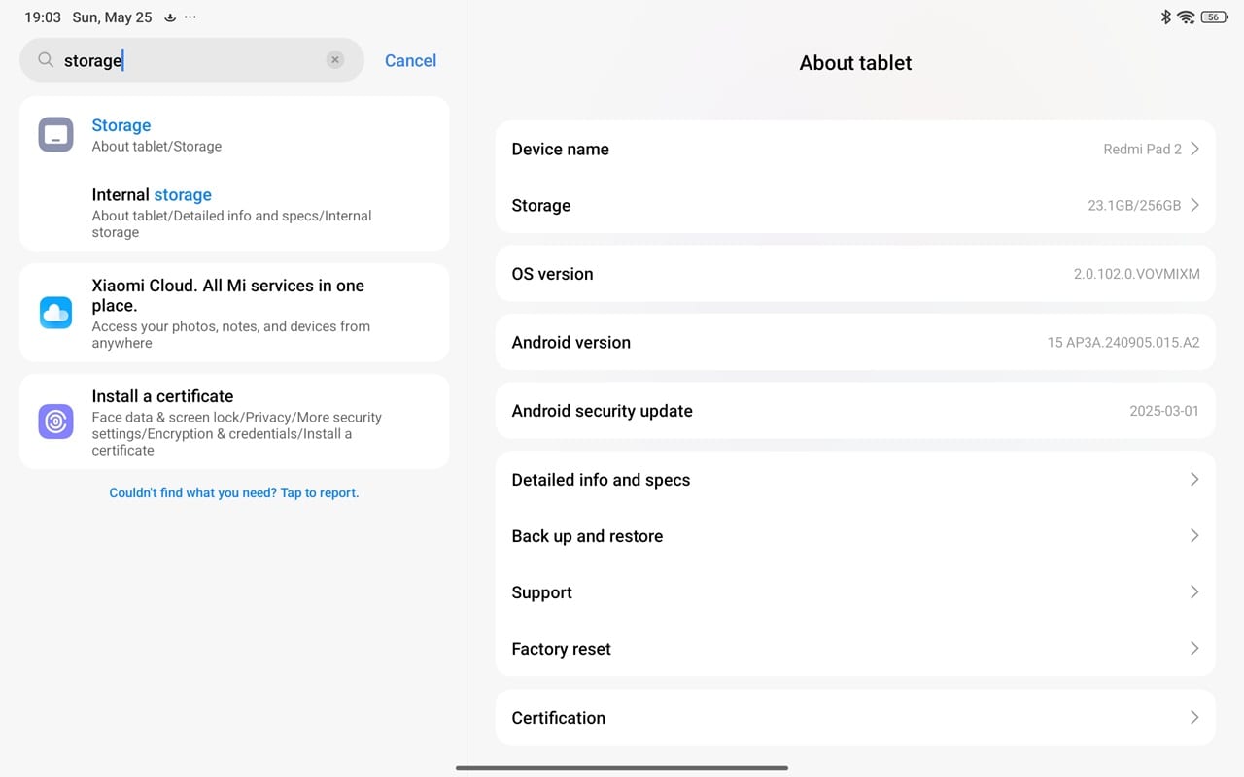Open Storage details via its chevron

pyautogui.click(x=1194, y=205)
